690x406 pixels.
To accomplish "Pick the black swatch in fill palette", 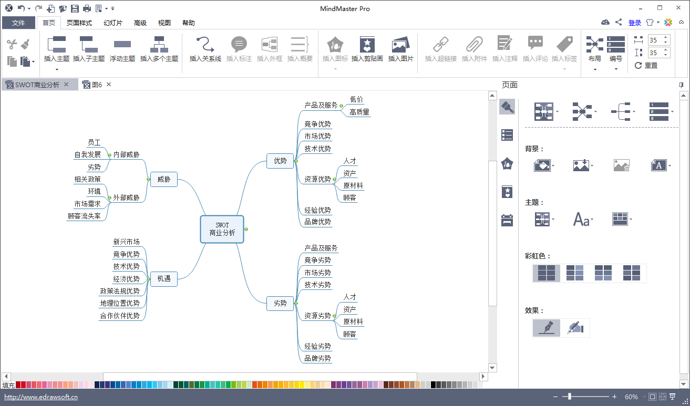I will (434, 385).
